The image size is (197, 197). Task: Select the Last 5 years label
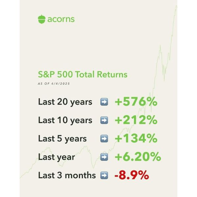click(62, 139)
